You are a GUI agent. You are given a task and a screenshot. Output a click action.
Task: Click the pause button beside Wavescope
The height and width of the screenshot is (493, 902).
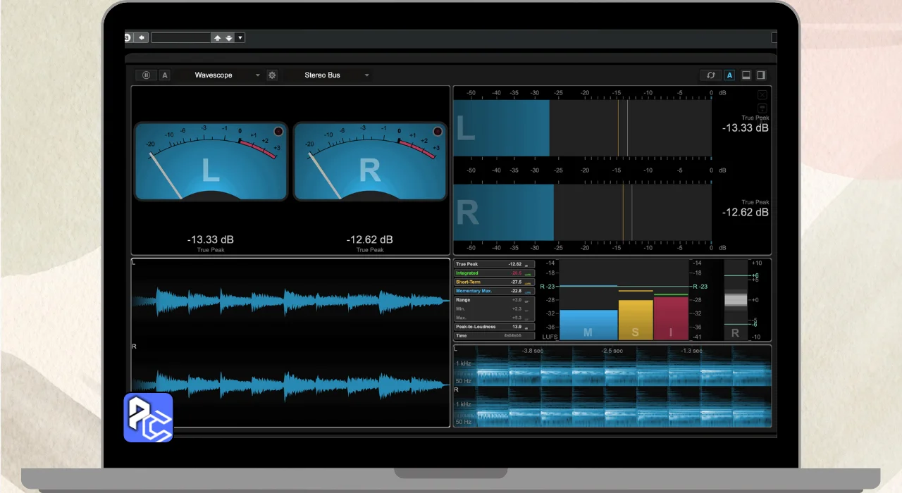click(147, 75)
